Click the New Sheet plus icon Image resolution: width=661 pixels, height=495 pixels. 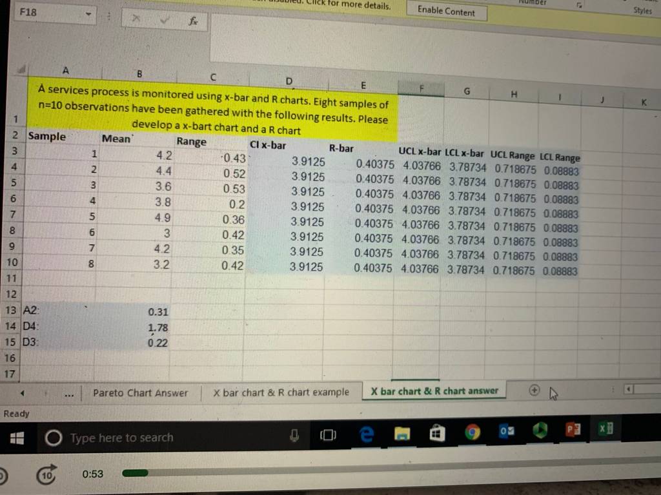(x=534, y=390)
